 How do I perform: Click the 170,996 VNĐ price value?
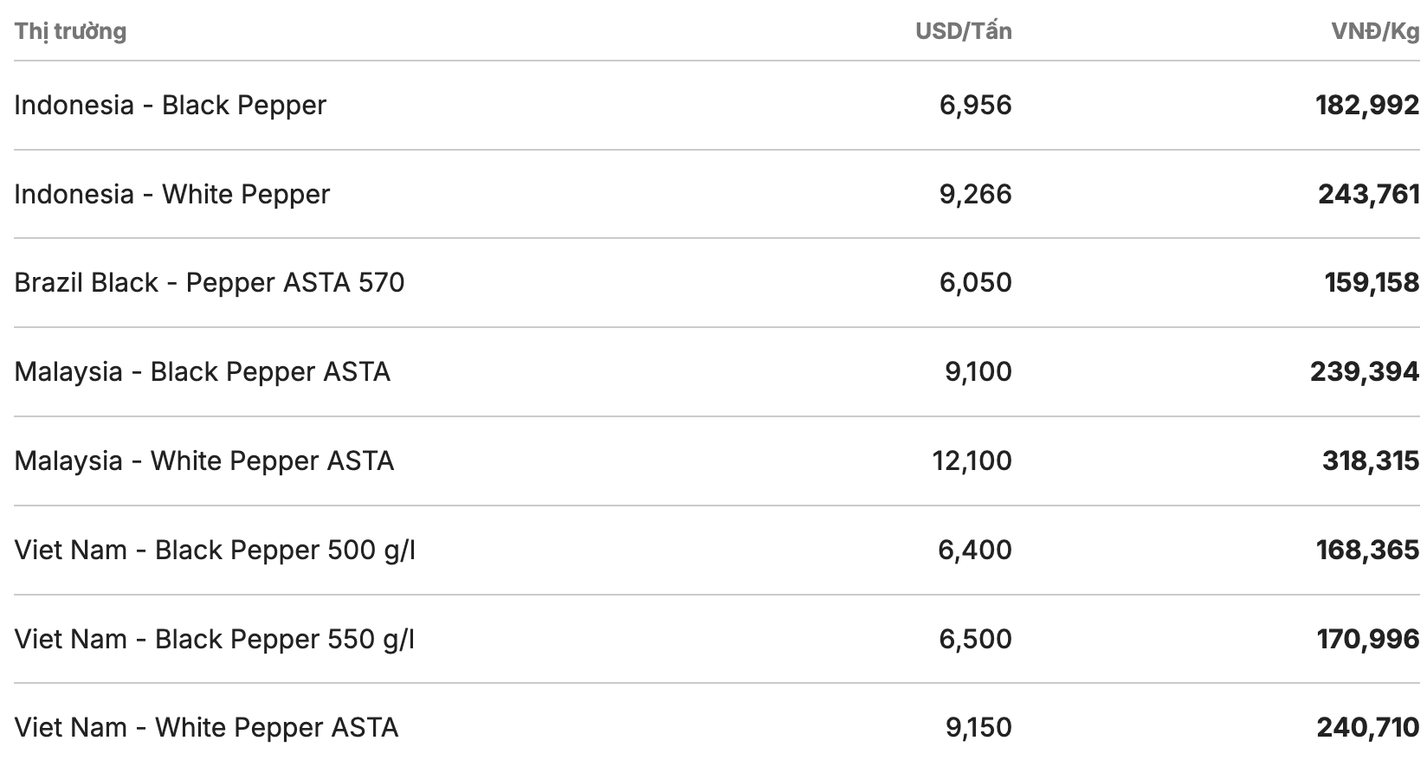tap(1367, 639)
